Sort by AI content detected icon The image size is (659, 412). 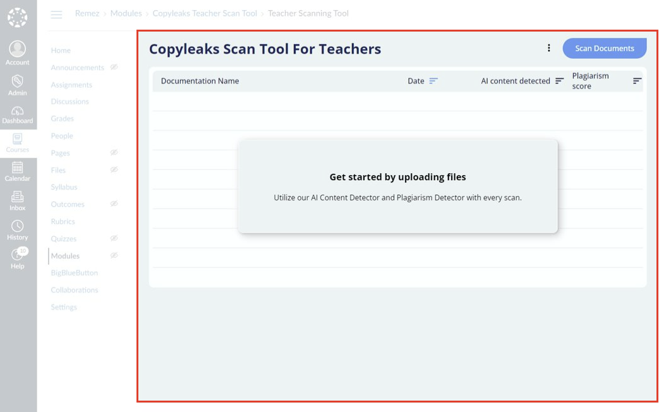pos(559,81)
